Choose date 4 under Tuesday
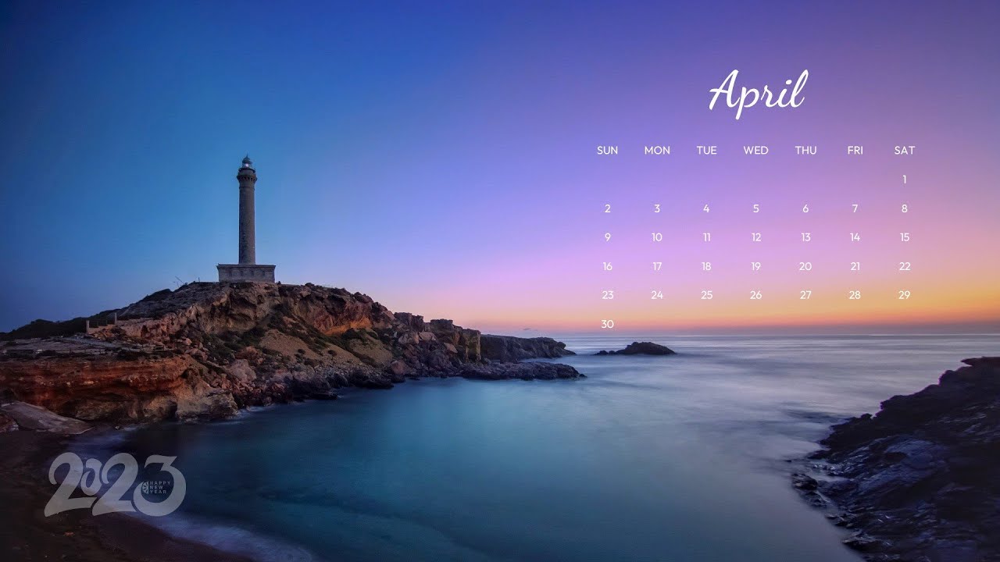 tap(706, 208)
